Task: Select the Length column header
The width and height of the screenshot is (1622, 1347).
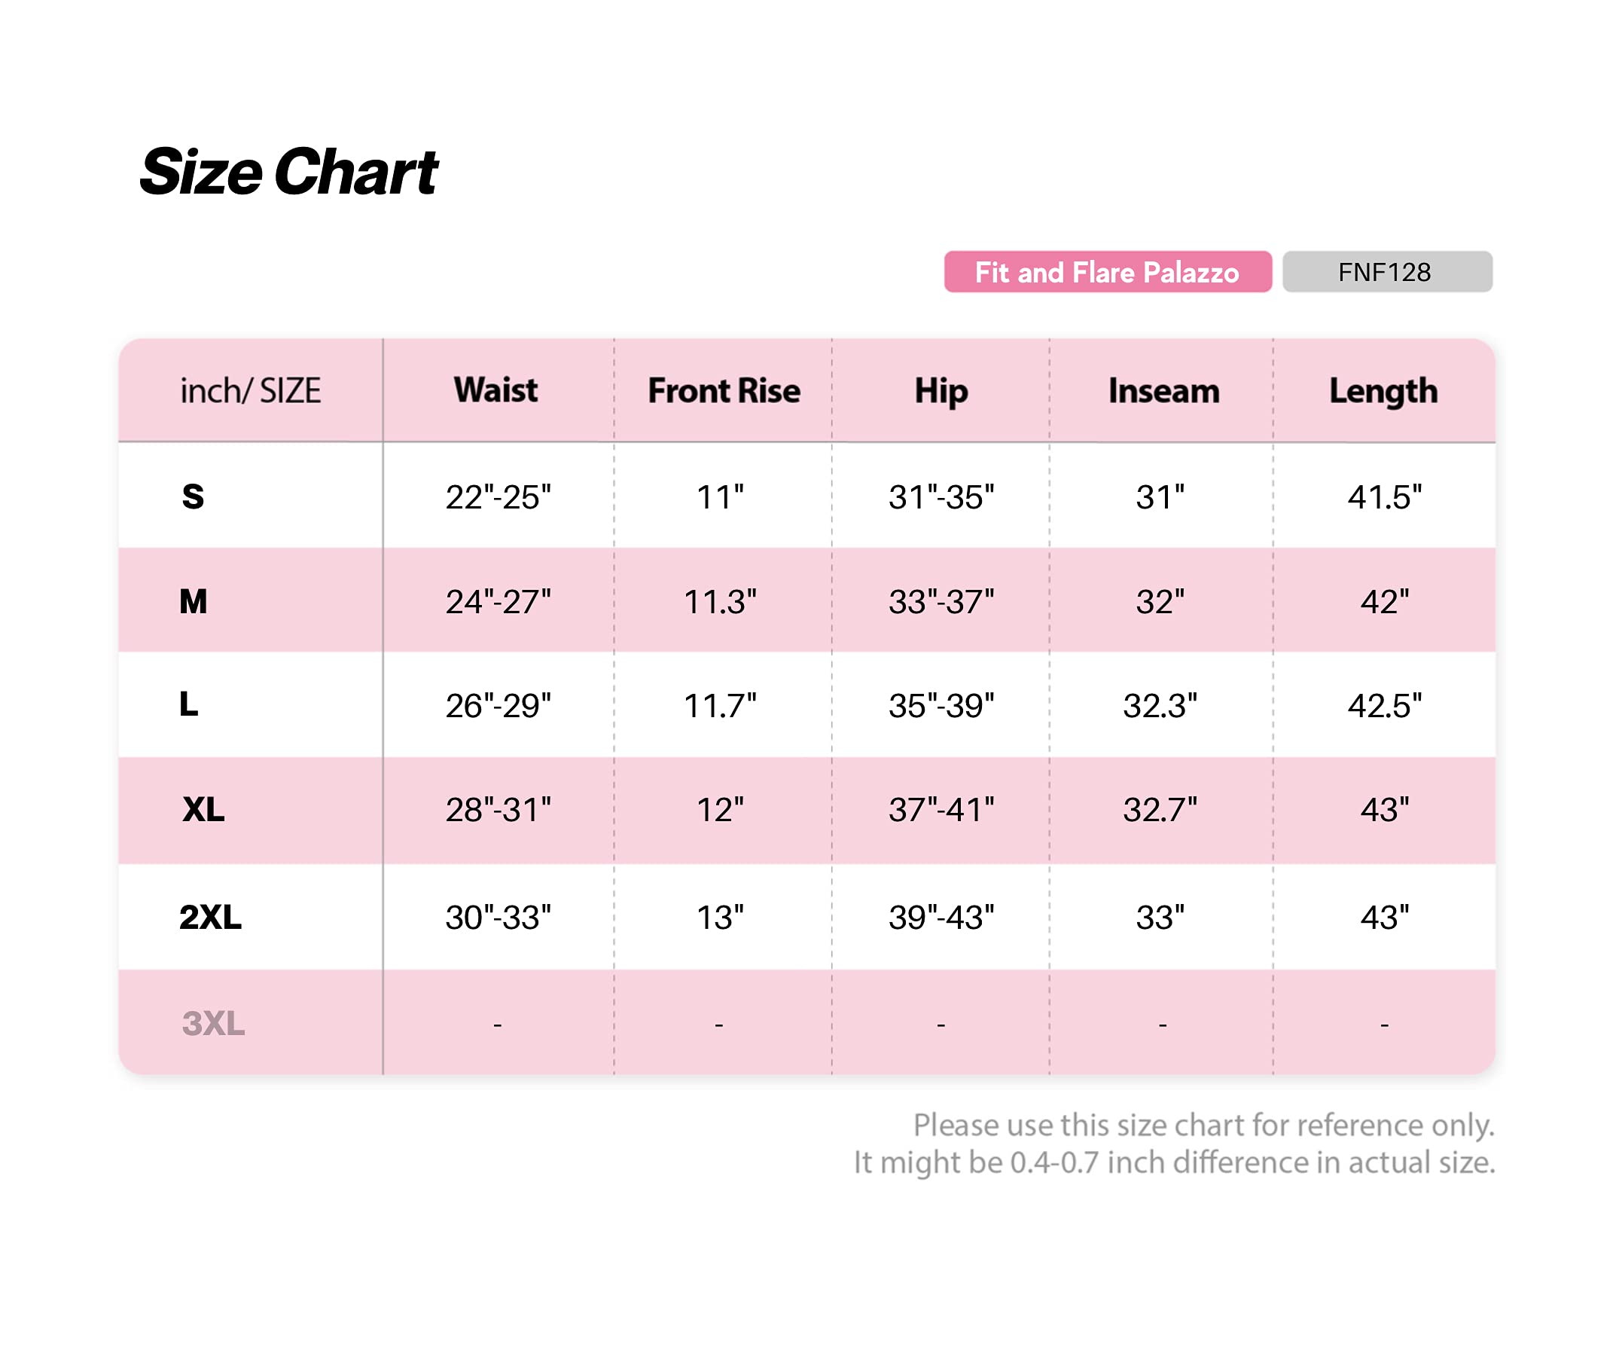Action: click(1383, 392)
